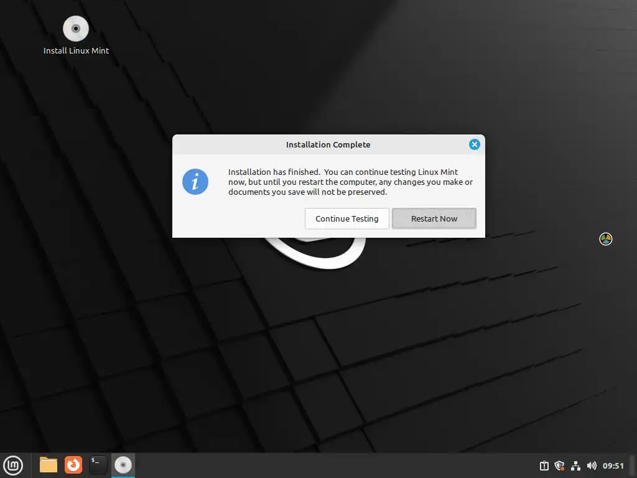Click the Installation Complete title bar
Image resolution: width=637 pixels, height=478 pixels.
pyautogui.click(x=328, y=144)
